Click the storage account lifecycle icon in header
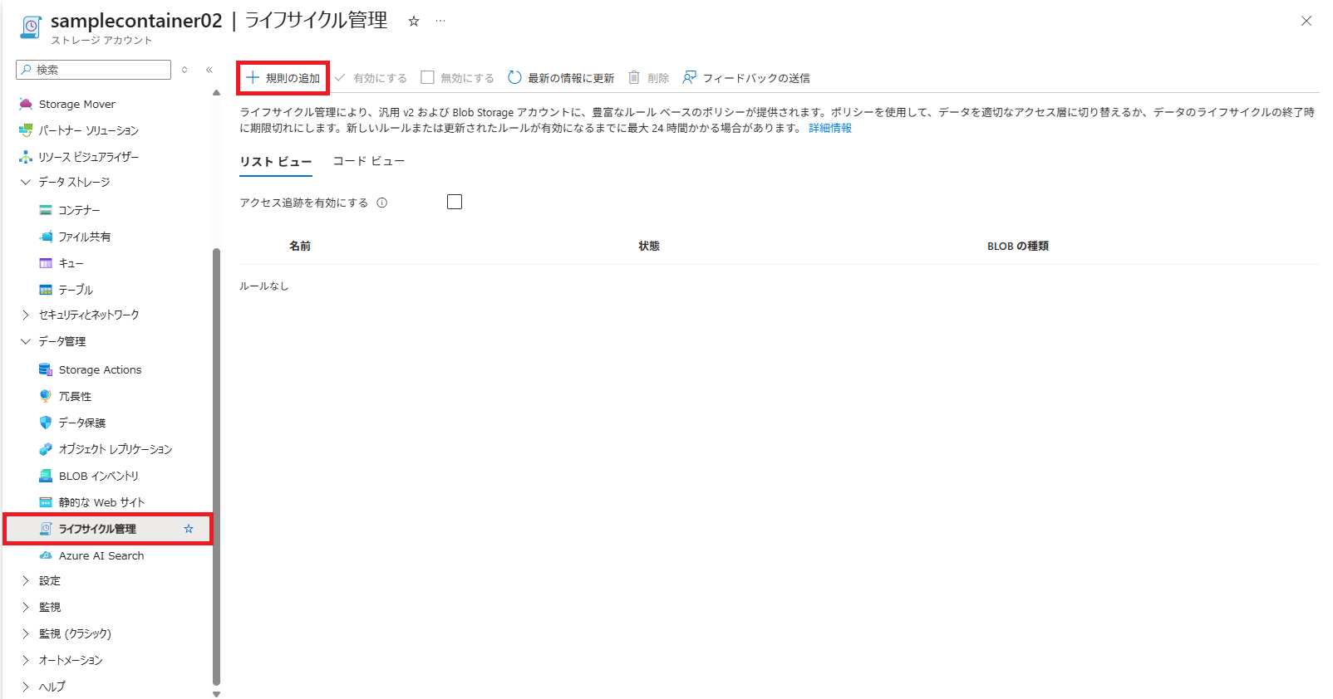 31,27
